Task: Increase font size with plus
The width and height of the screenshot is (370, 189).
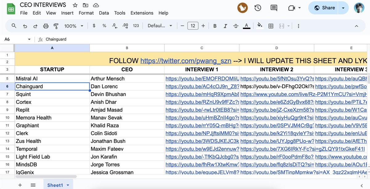Action: tap(203, 26)
